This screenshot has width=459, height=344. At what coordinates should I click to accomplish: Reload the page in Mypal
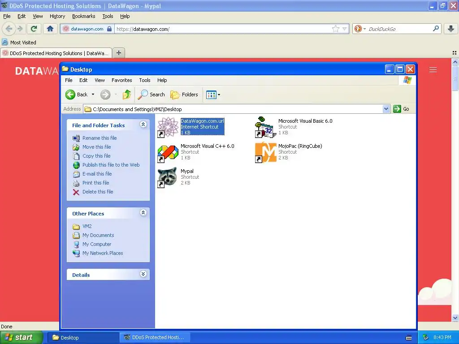pos(34,29)
